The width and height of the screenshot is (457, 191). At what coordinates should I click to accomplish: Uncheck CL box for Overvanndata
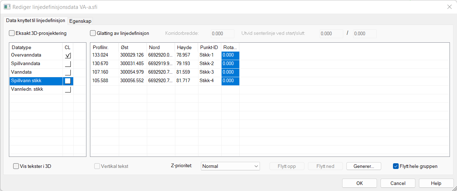tap(68, 55)
